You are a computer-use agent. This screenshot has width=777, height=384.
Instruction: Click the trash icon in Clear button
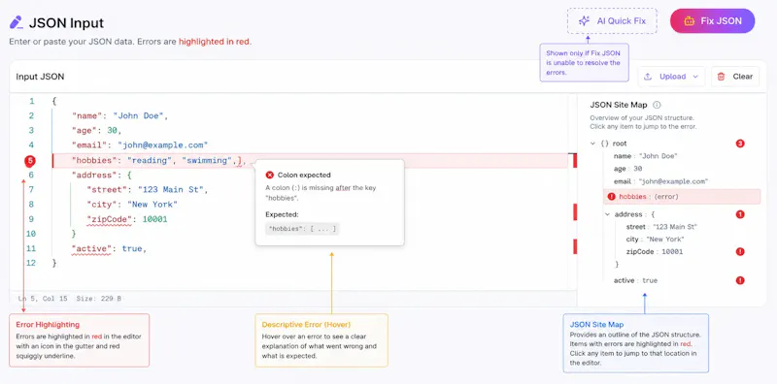pos(721,77)
